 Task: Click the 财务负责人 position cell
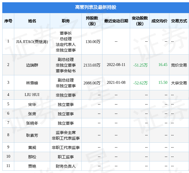[66, 166]
